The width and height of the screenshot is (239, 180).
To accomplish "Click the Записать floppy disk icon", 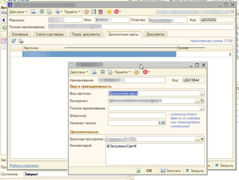I will coord(163,171).
